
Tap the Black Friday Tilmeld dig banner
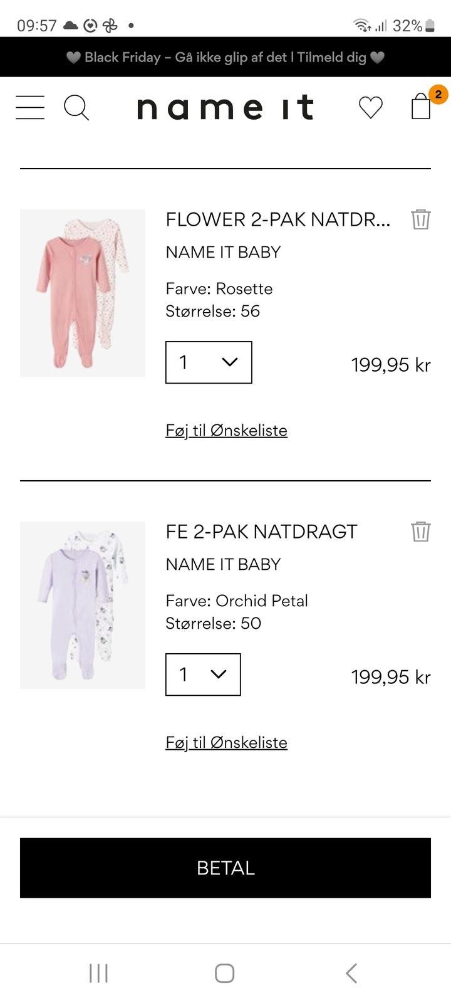(x=225, y=57)
